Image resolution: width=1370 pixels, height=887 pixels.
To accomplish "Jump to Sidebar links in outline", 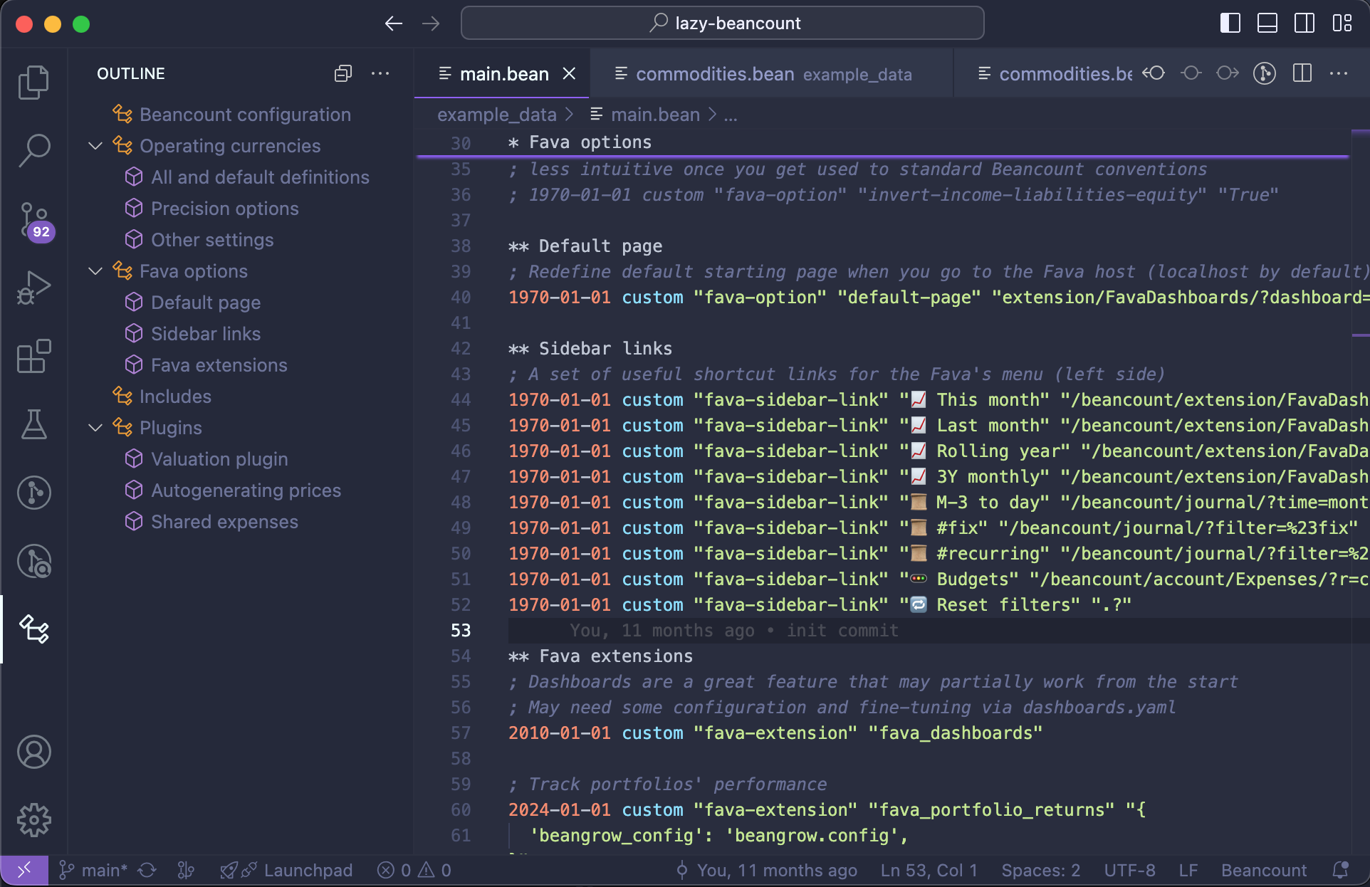I will pyautogui.click(x=206, y=334).
